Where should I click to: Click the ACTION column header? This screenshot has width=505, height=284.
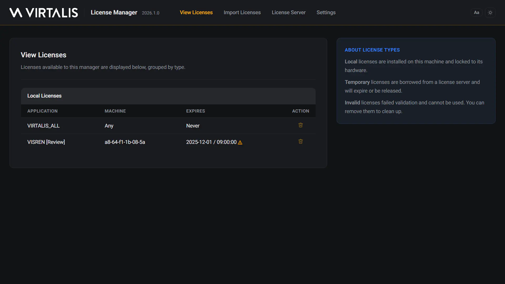[x=301, y=111]
